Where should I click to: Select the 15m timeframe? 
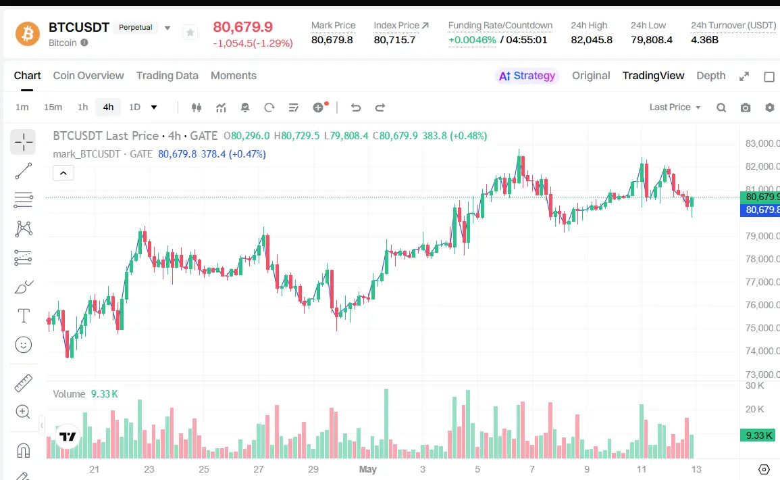click(53, 107)
